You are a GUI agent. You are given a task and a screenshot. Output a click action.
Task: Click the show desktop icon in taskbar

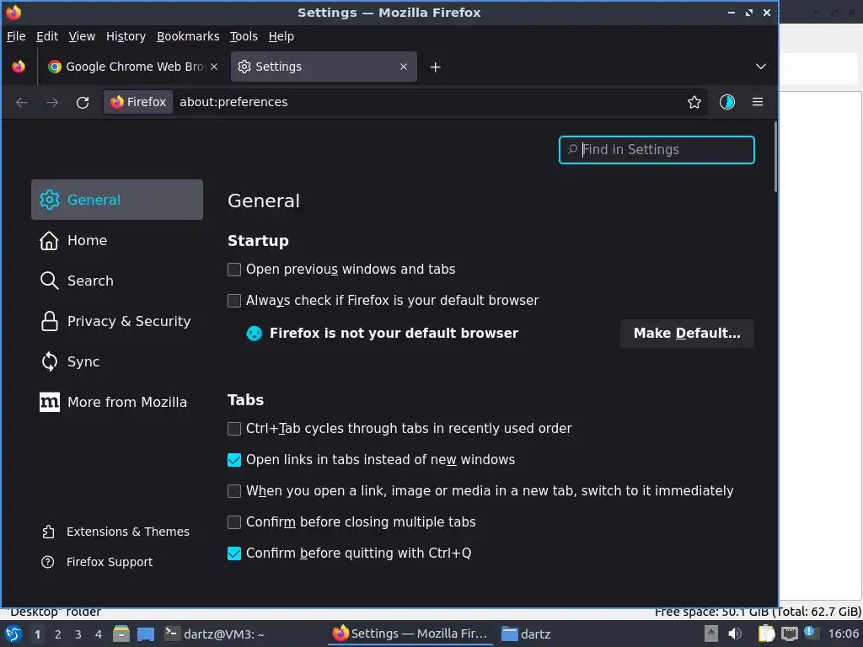146,634
